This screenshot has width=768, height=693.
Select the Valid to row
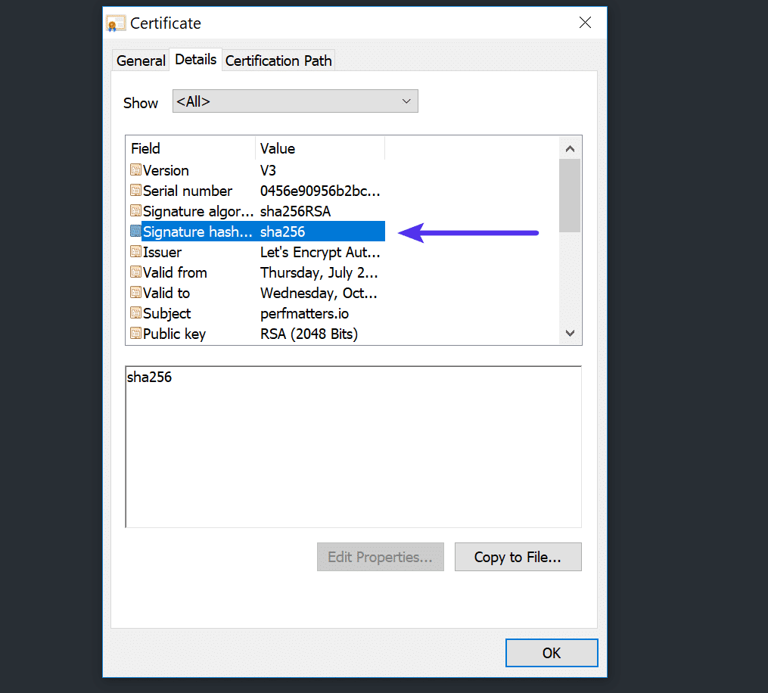tap(227, 293)
